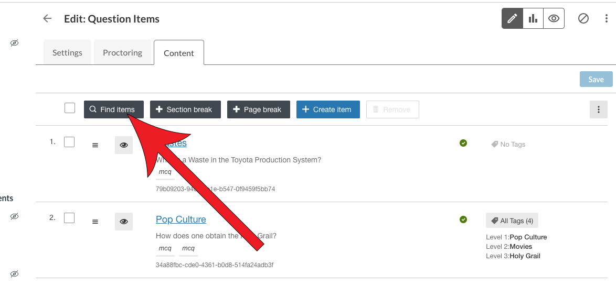This screenshot has height=297, width=616.
Task: Check the box for Pop Culture item
Action: [69, 218]
